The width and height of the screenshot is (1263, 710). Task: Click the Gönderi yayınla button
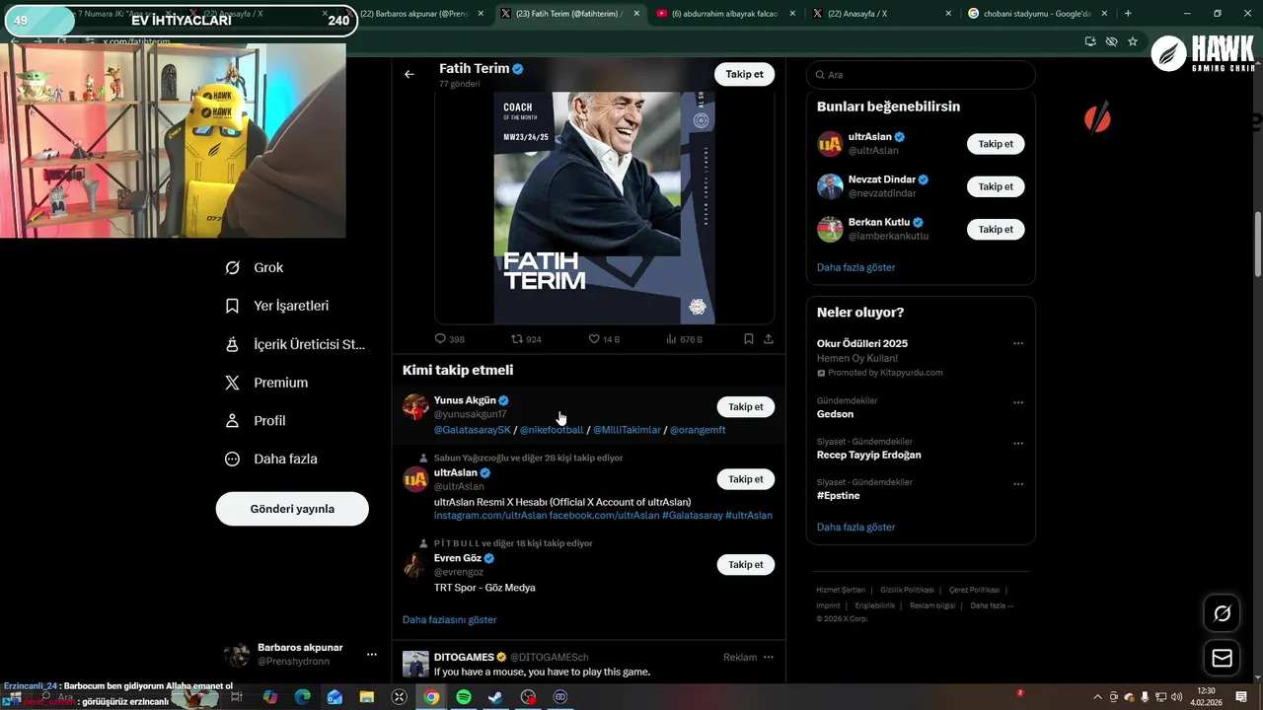(x=292, y=509)
